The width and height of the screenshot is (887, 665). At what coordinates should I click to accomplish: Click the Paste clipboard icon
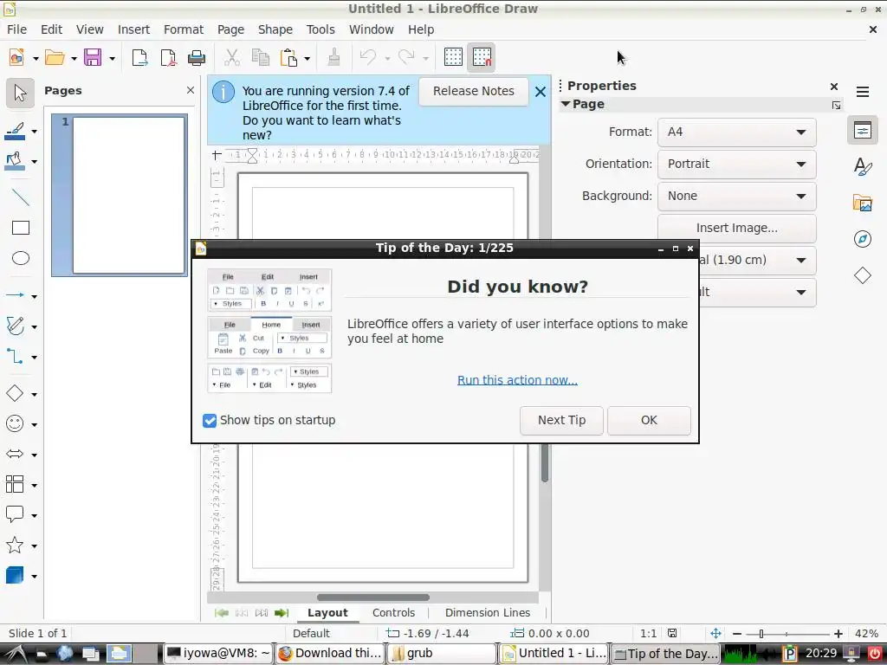(x=289, y=58)
